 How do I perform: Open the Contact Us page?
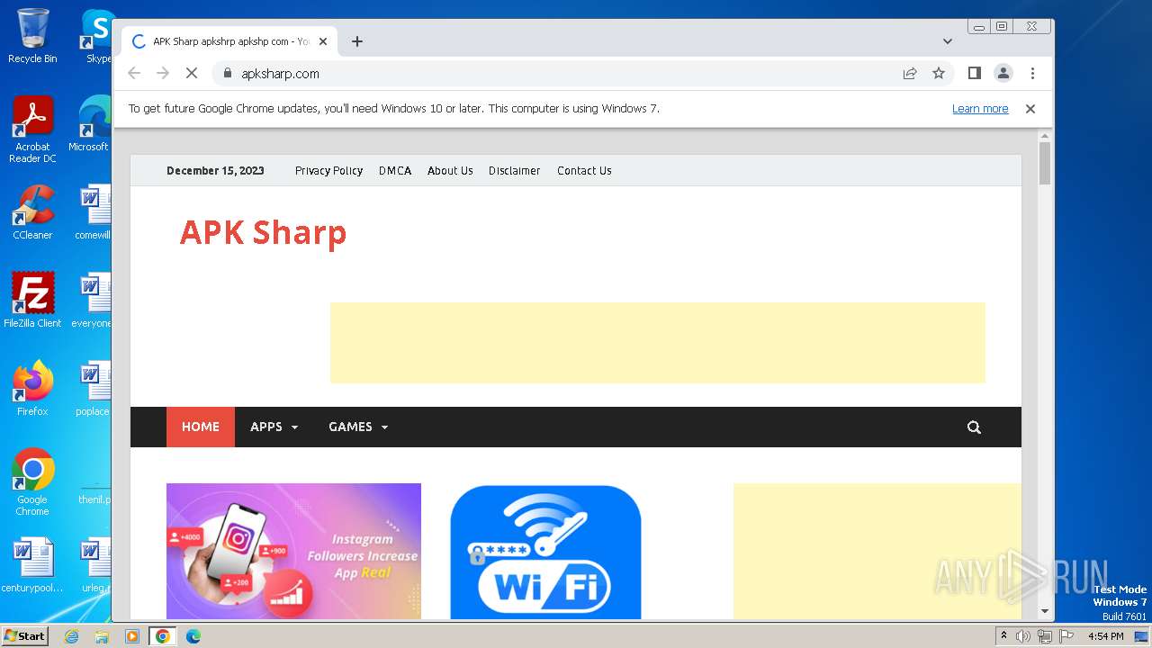[x=584, y=171]
